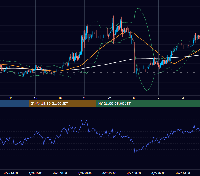Click the time axis label 14
This screenshot has height=176, width=200.
pyautogui.click(x=11, y=98)
